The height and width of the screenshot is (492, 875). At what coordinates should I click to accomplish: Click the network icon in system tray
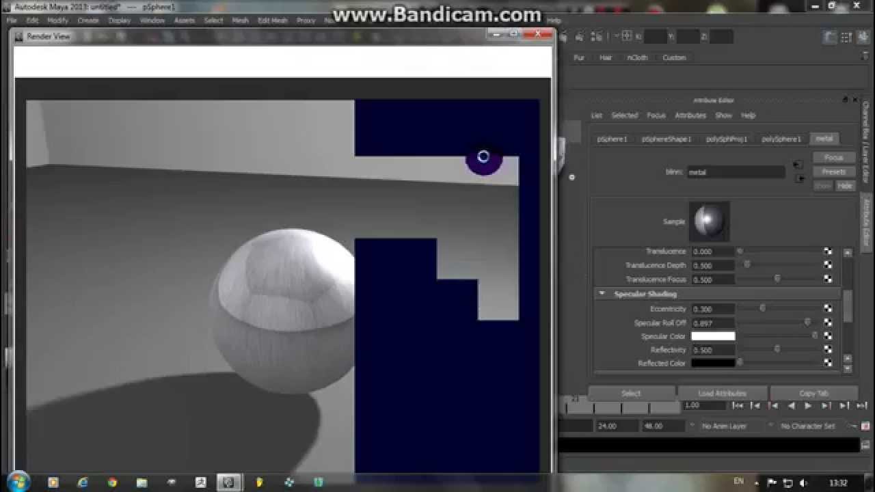click(x=787, y=482)
